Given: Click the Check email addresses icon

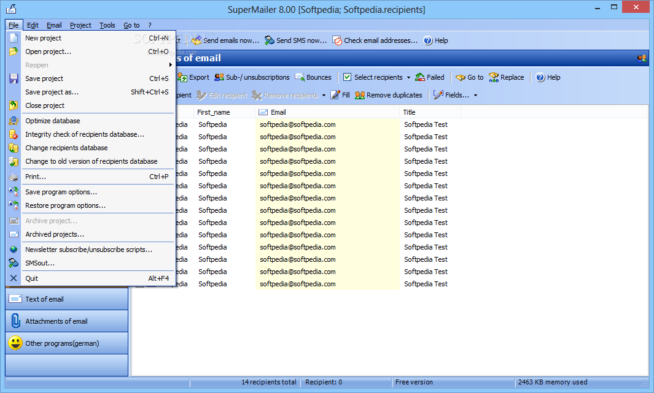Looking at the screenshot, I should coord(337,40).
